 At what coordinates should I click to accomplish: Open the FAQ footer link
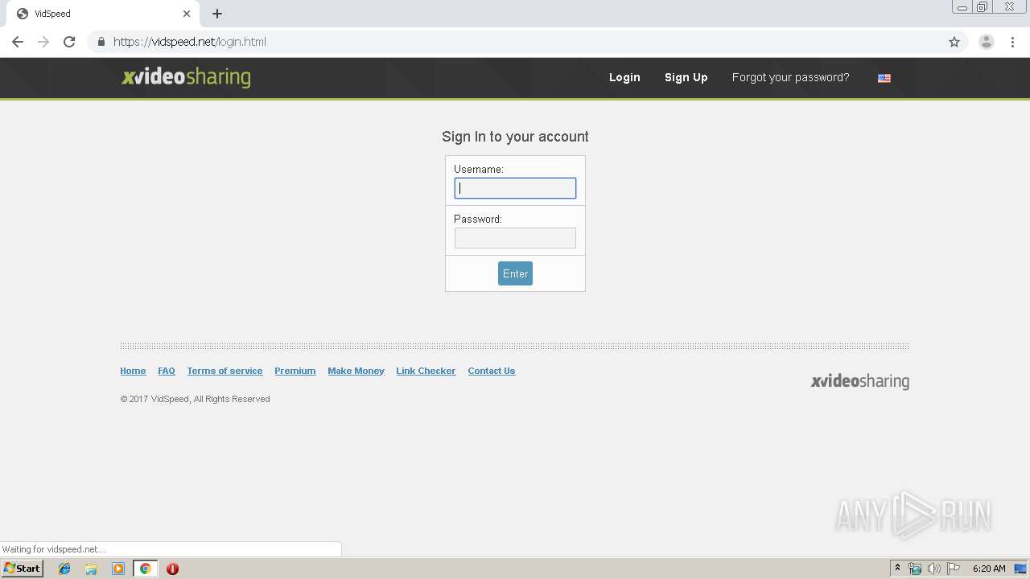coord(167,371)
